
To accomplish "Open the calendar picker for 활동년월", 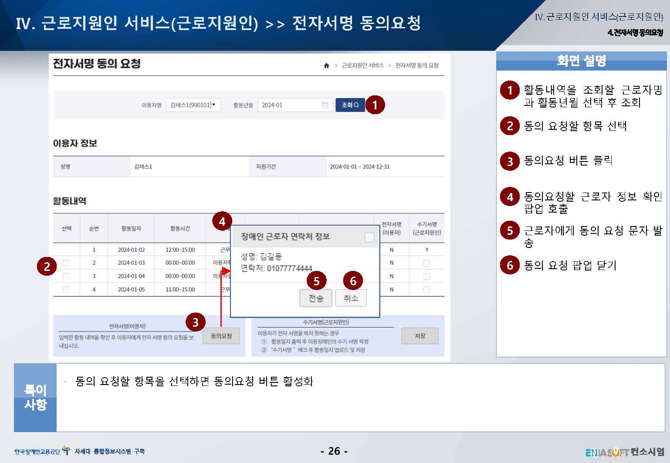I will point(325,105).
